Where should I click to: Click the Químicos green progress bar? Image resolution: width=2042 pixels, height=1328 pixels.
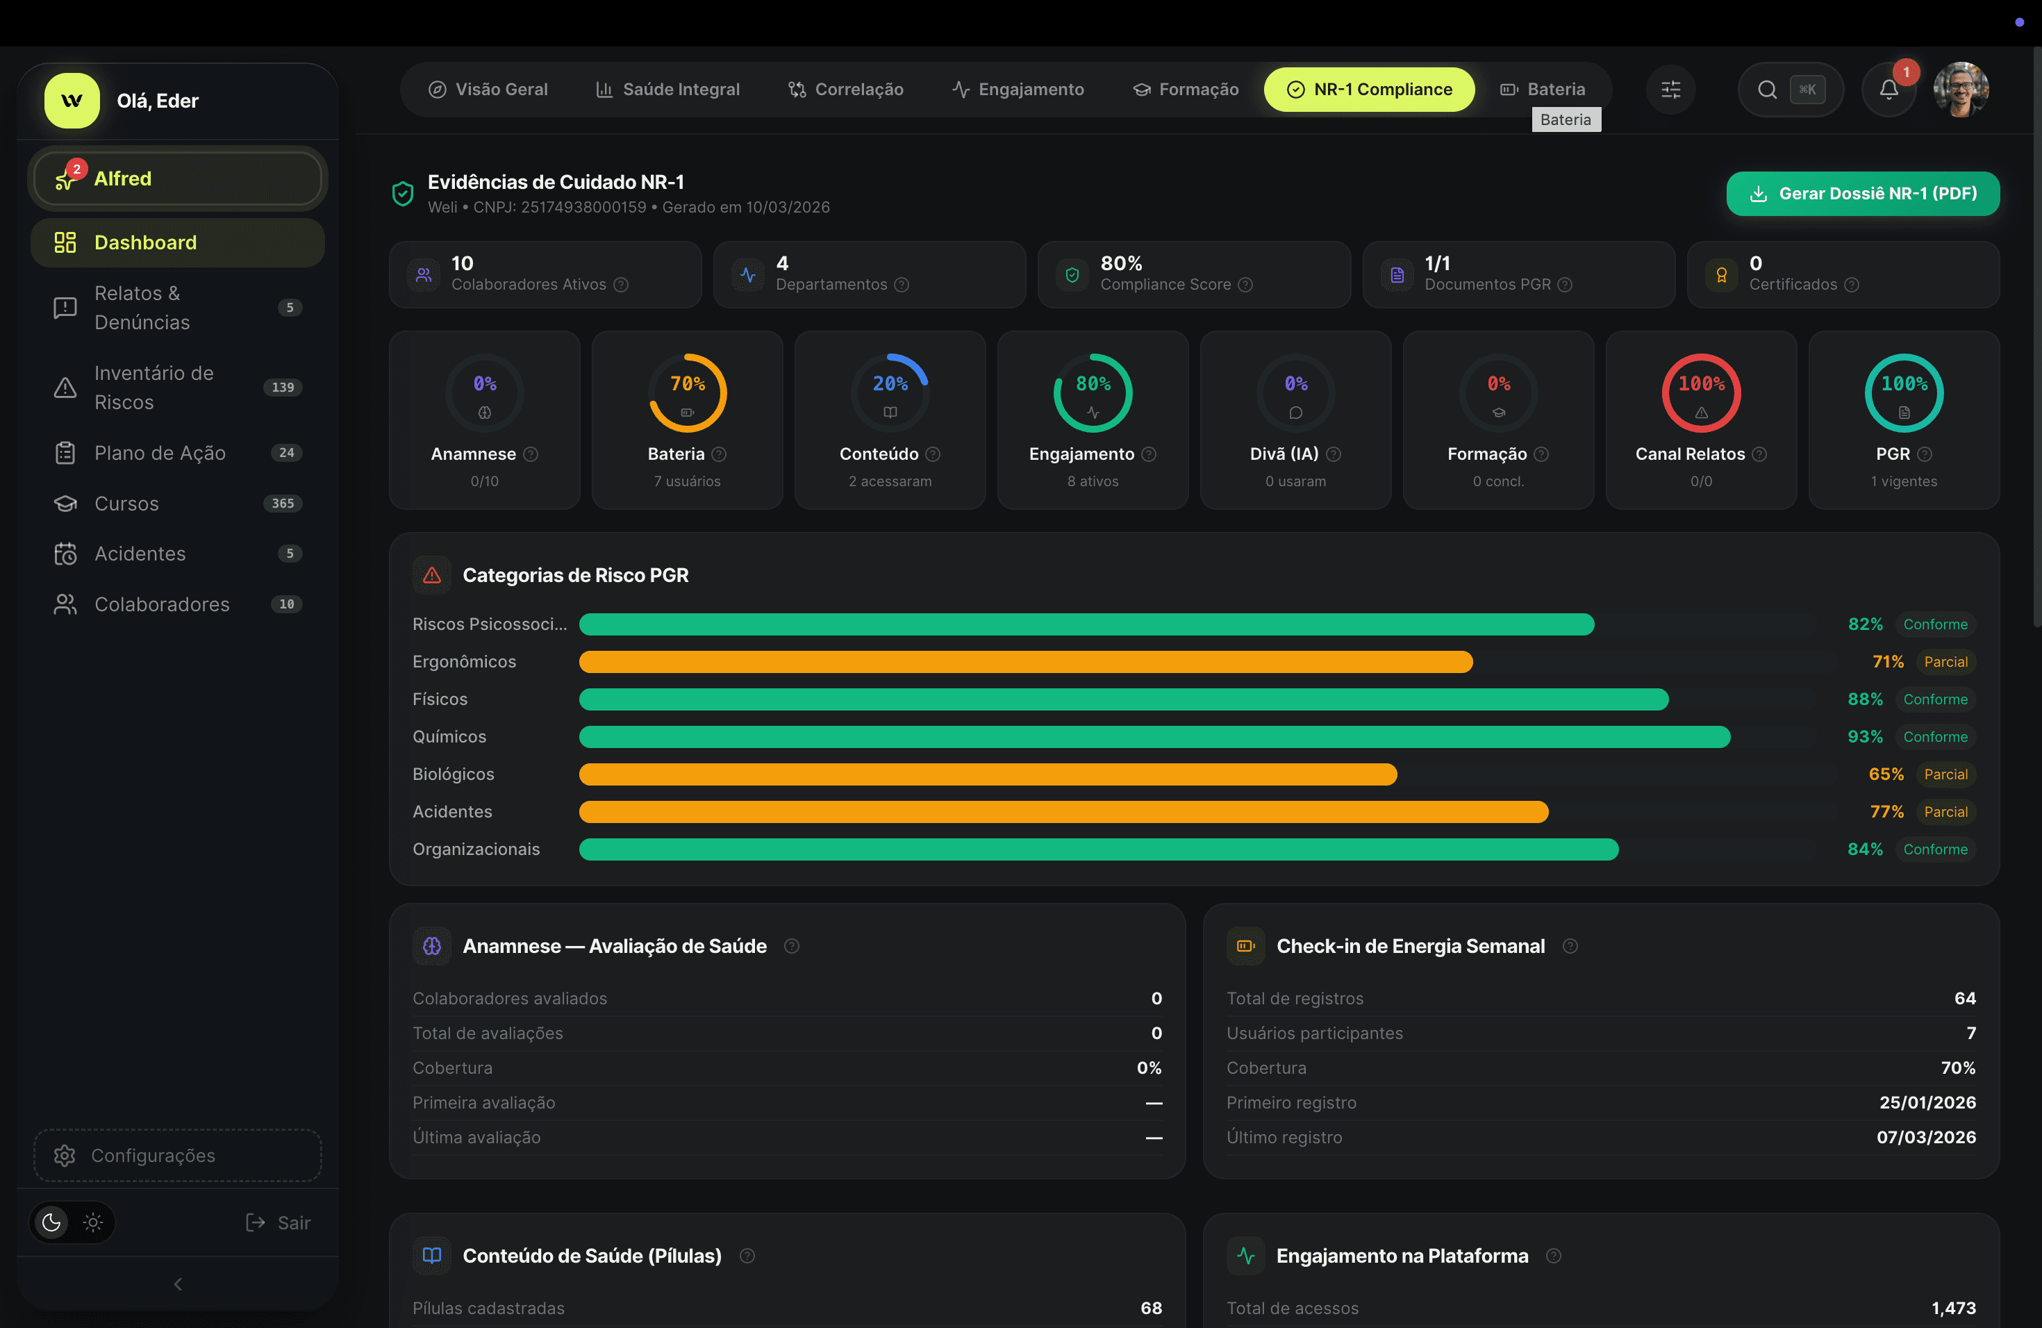(1155, 737)
